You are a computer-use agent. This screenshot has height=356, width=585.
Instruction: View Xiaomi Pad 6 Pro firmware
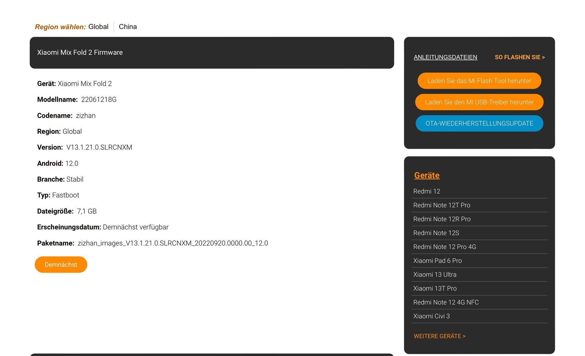click(x=437, y=261)
